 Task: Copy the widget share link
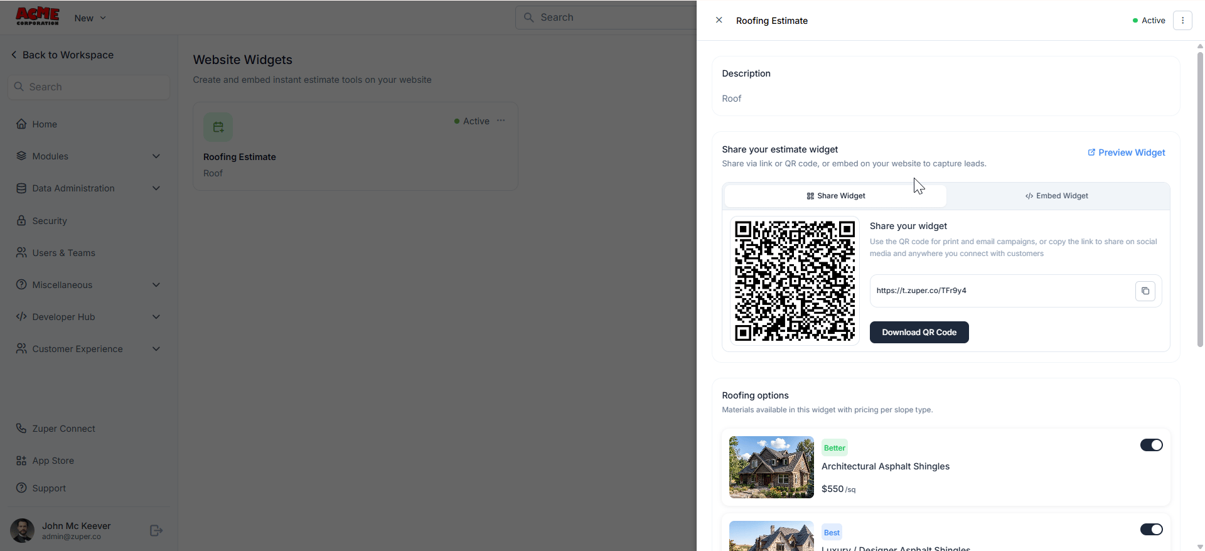click(1145, 291)
